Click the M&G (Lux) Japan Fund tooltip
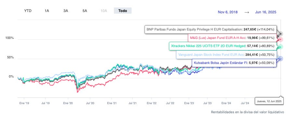Screen dimensions: 288x121 pos(232,38)
